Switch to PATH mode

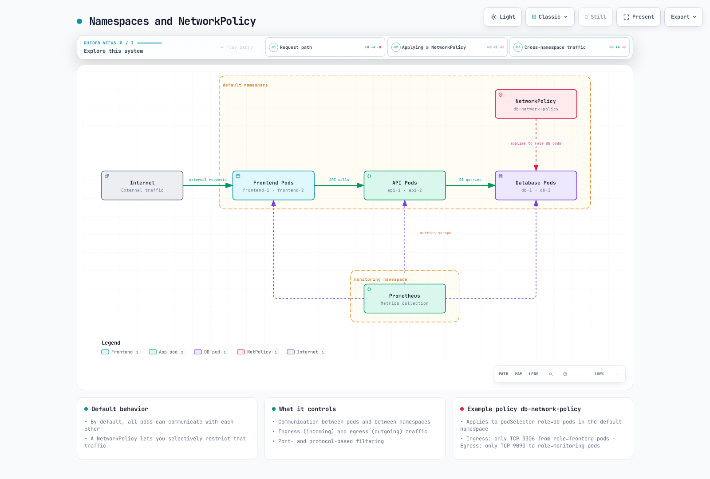pos(503,374)
